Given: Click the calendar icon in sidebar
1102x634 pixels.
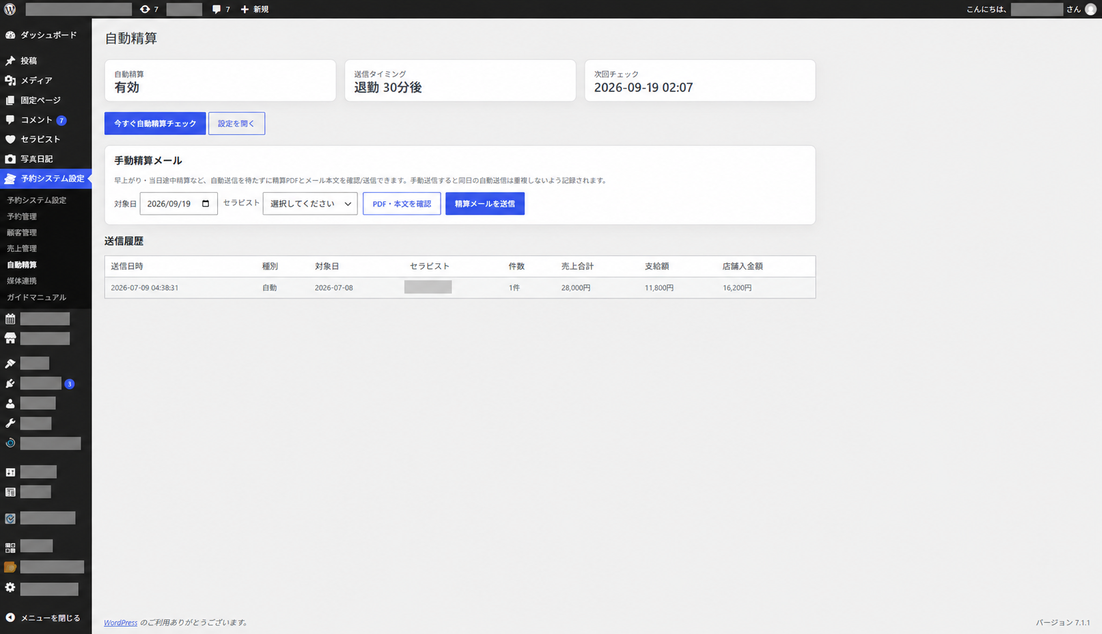Looking at the screenshot, I should 10,319.
